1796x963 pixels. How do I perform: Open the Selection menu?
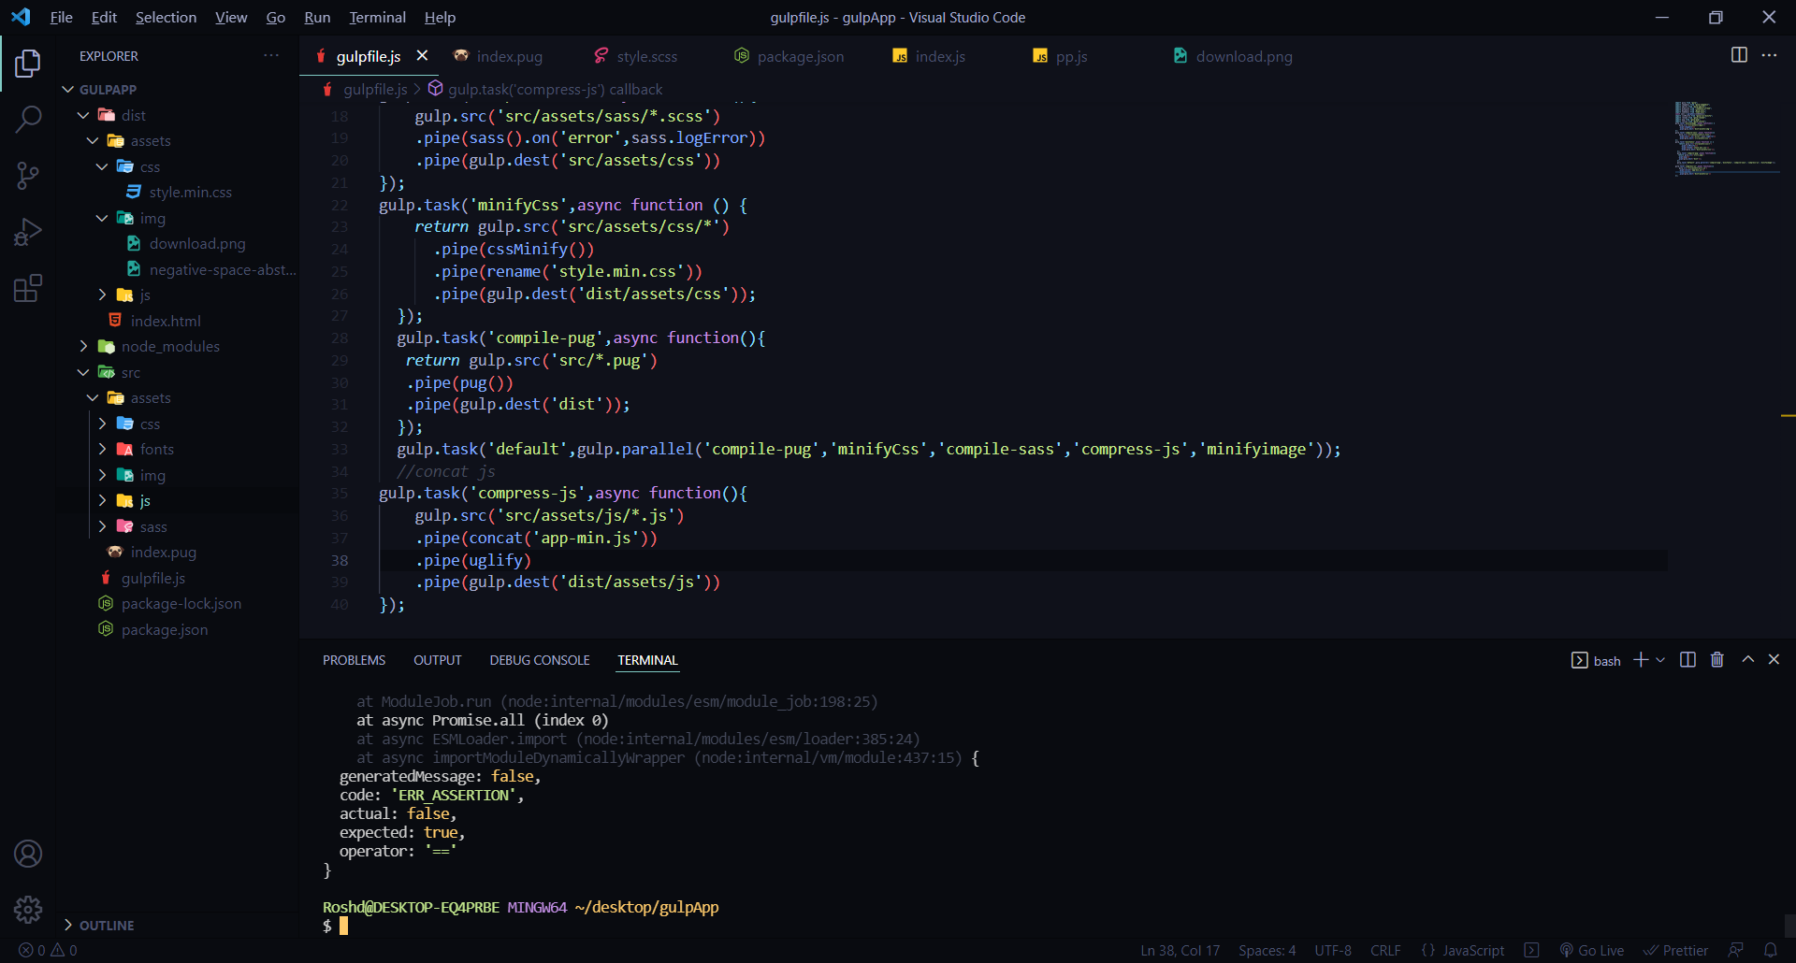(166, 17)
